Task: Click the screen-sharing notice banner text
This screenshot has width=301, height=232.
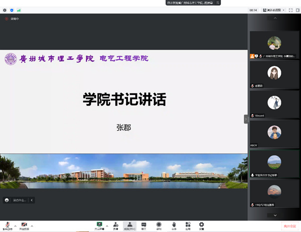Action: (190, 2)
